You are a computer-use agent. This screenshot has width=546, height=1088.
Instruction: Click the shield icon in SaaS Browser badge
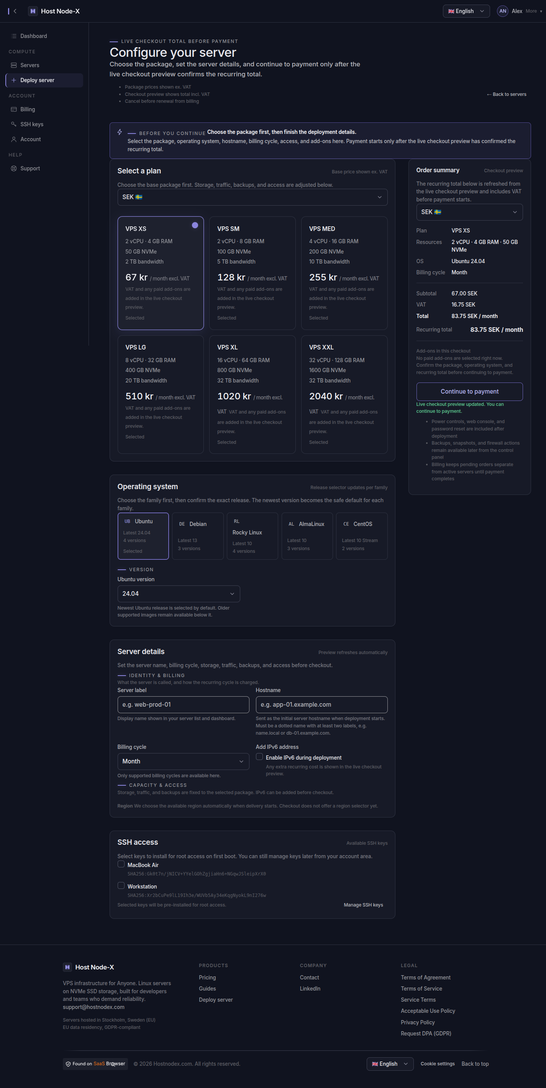[x=68, y=1064]
